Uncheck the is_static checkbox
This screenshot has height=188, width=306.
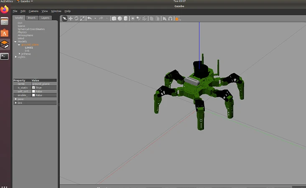[x=34, y=88]
